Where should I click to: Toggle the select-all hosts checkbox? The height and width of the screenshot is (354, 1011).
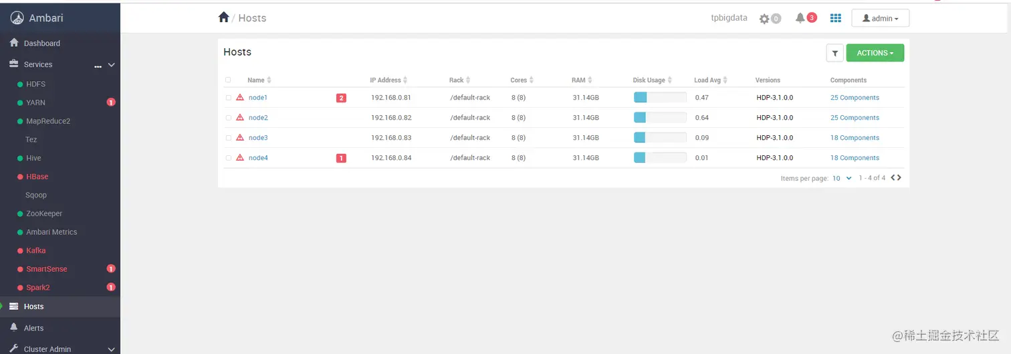[x=228, y=80]
